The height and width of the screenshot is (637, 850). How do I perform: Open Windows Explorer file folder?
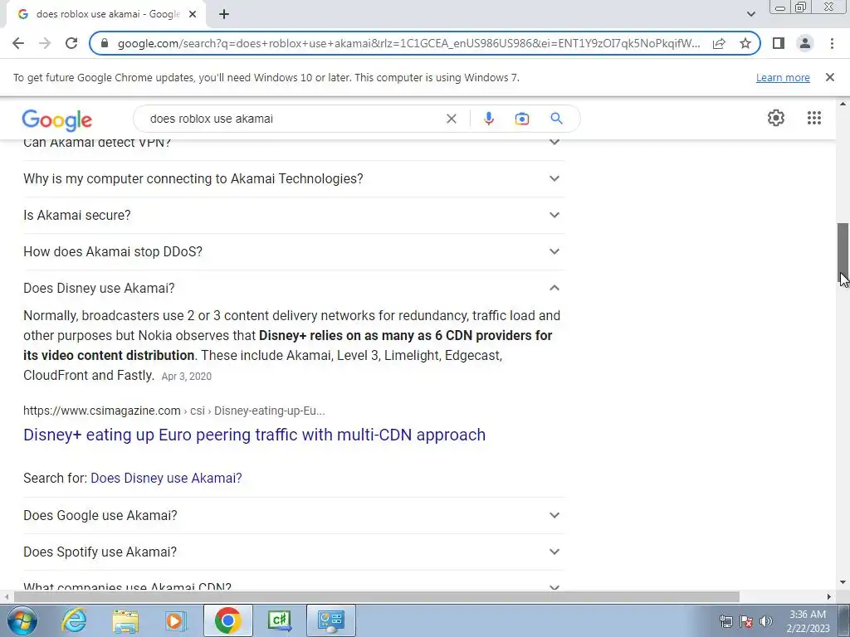point(125,620)
